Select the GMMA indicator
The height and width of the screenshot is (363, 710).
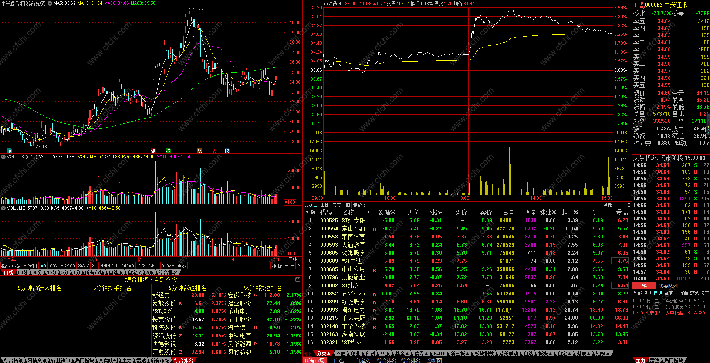128,266
